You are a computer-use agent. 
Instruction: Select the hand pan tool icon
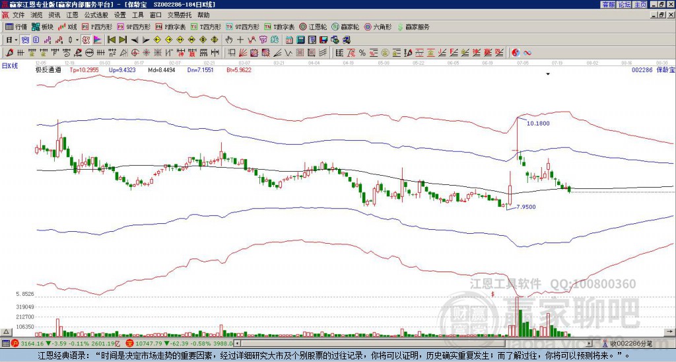(x=229, y=40)
